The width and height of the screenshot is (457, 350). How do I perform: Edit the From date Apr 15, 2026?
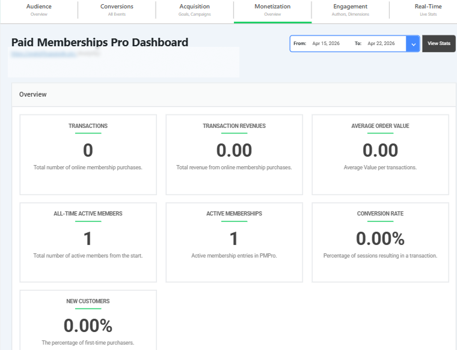[x=326, y=44]
